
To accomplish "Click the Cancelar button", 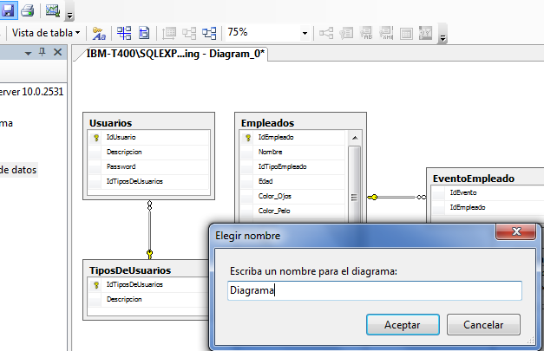I will [483, 325].
